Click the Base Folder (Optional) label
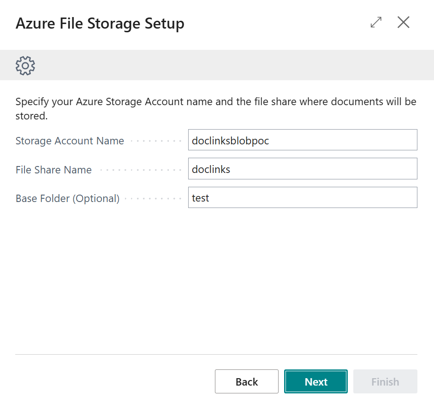Image resolution: width=434 pixels, height=410 pixels. click(67, 198)
